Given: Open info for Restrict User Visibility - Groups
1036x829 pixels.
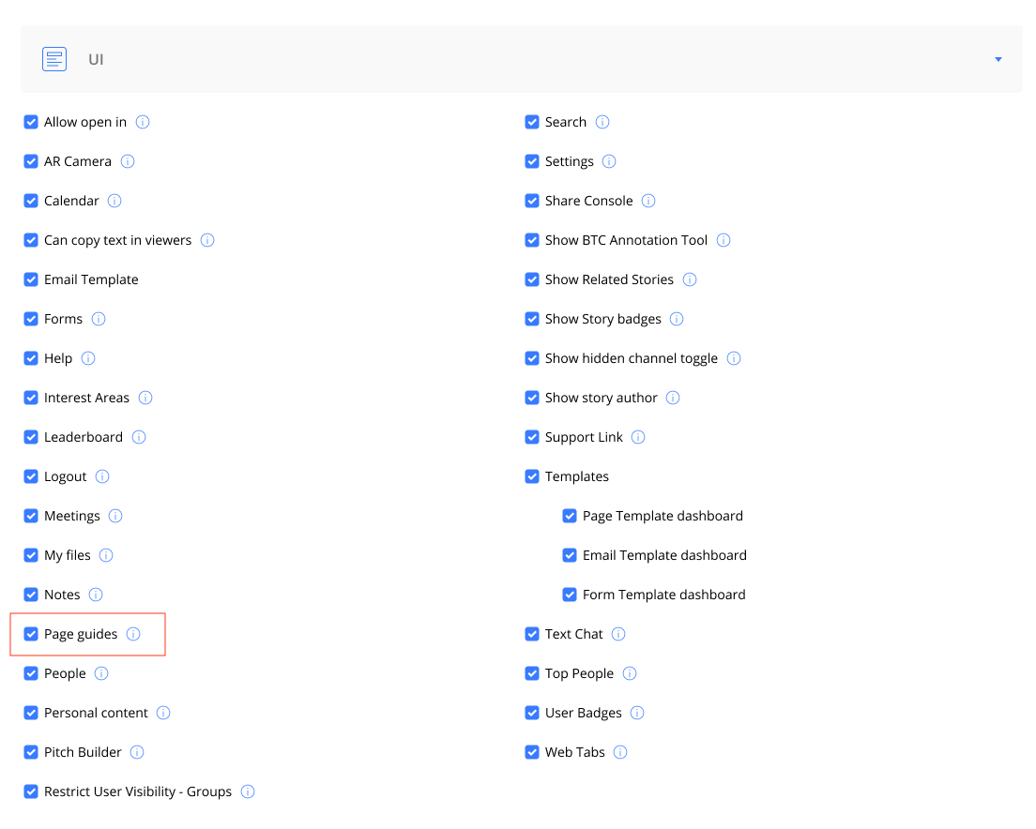Looking at the screenshot, I should pos(248,791).
